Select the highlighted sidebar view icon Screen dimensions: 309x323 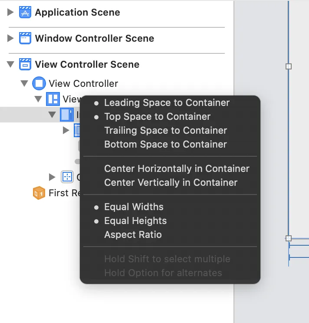[x=67, y=115]
